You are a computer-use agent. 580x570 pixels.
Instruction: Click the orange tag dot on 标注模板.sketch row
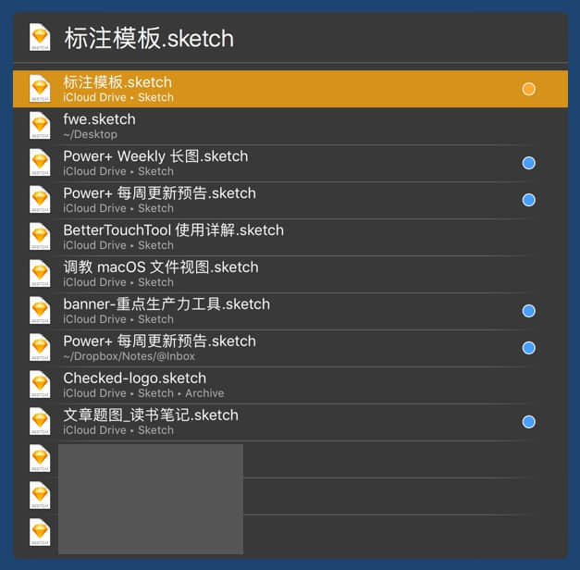(x=528, y=89)
